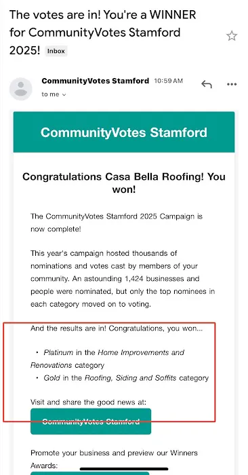Tap the 10:59 AM timestamp
The image size is (248, 475).
[169, 81]
